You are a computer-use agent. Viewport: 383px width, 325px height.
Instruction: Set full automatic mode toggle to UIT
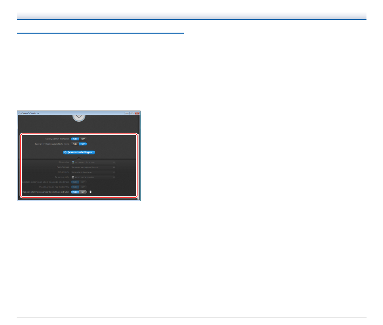pos(83,144)
